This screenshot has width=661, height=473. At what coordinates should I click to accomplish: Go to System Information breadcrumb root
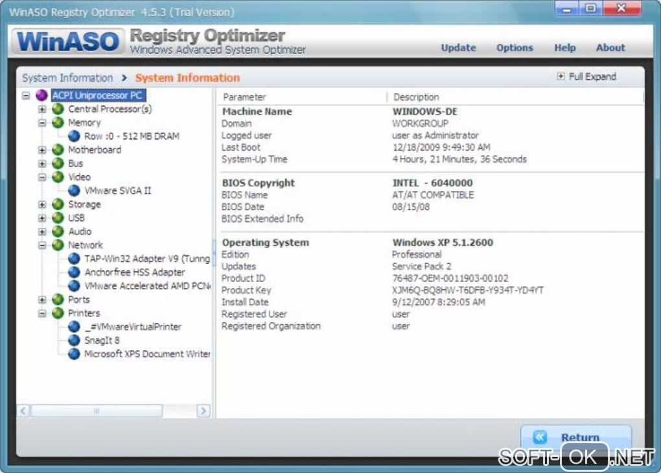67,78
